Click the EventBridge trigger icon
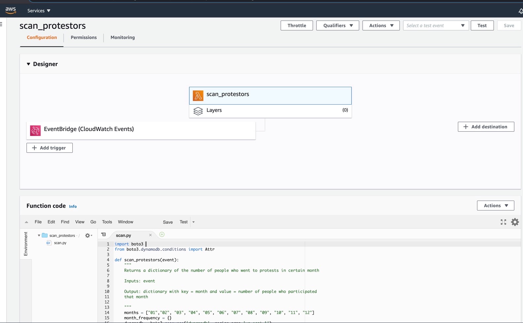The image size is (523, 323). pos(35,131)
